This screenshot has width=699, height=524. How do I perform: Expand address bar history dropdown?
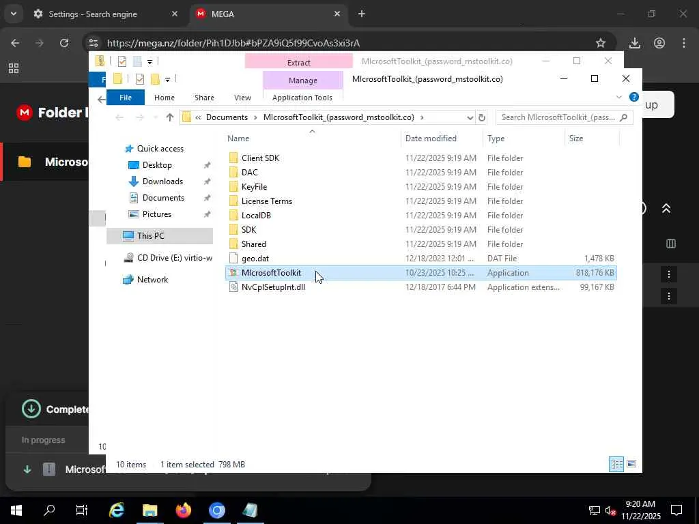coord(470,117)
